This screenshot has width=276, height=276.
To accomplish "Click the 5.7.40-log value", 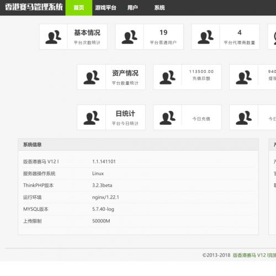I will (x=103, y=209).
